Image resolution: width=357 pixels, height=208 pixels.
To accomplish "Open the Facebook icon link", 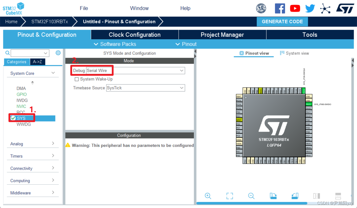I will tap(280, 8).
